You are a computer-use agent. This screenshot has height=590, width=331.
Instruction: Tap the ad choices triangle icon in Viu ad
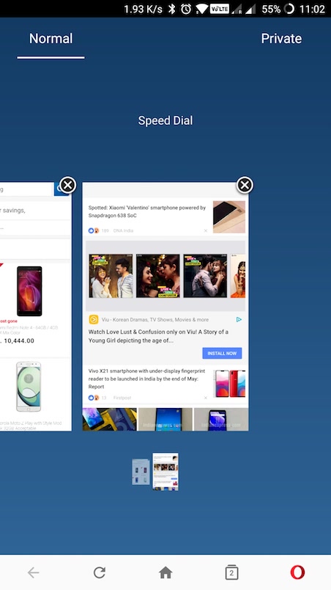pos(239,319)
